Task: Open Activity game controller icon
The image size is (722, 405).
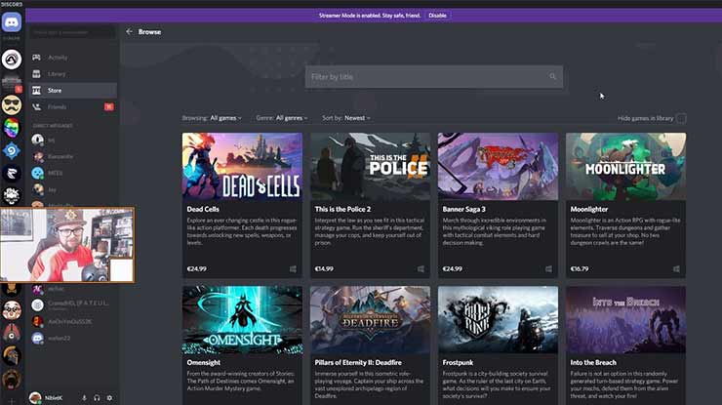Action: coord(36,58)
